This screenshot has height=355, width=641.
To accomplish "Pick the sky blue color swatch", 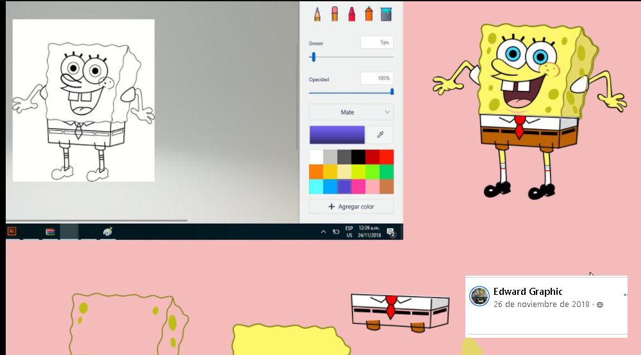I will click(x=330, y=187).
